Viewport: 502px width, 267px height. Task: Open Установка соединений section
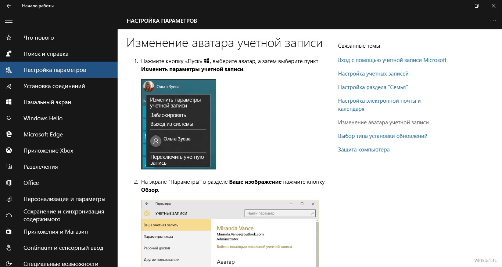click(59, 86)
